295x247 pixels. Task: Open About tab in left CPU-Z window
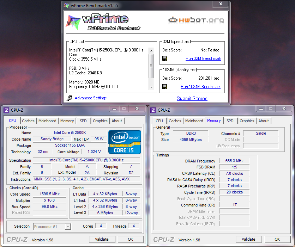(x=117, y=121)
